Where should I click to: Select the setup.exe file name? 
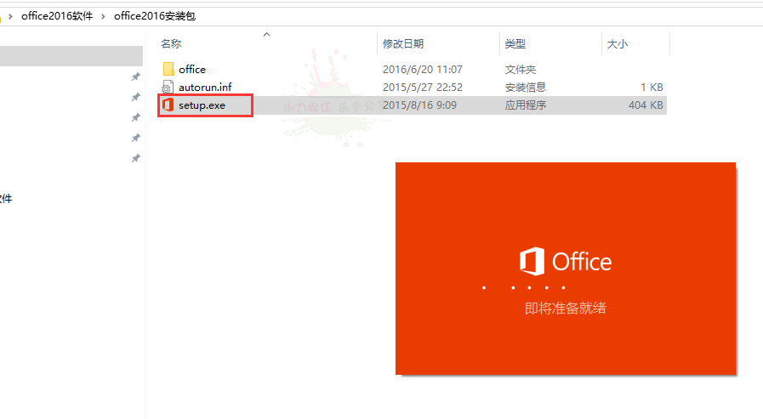(x=202, y=105)
